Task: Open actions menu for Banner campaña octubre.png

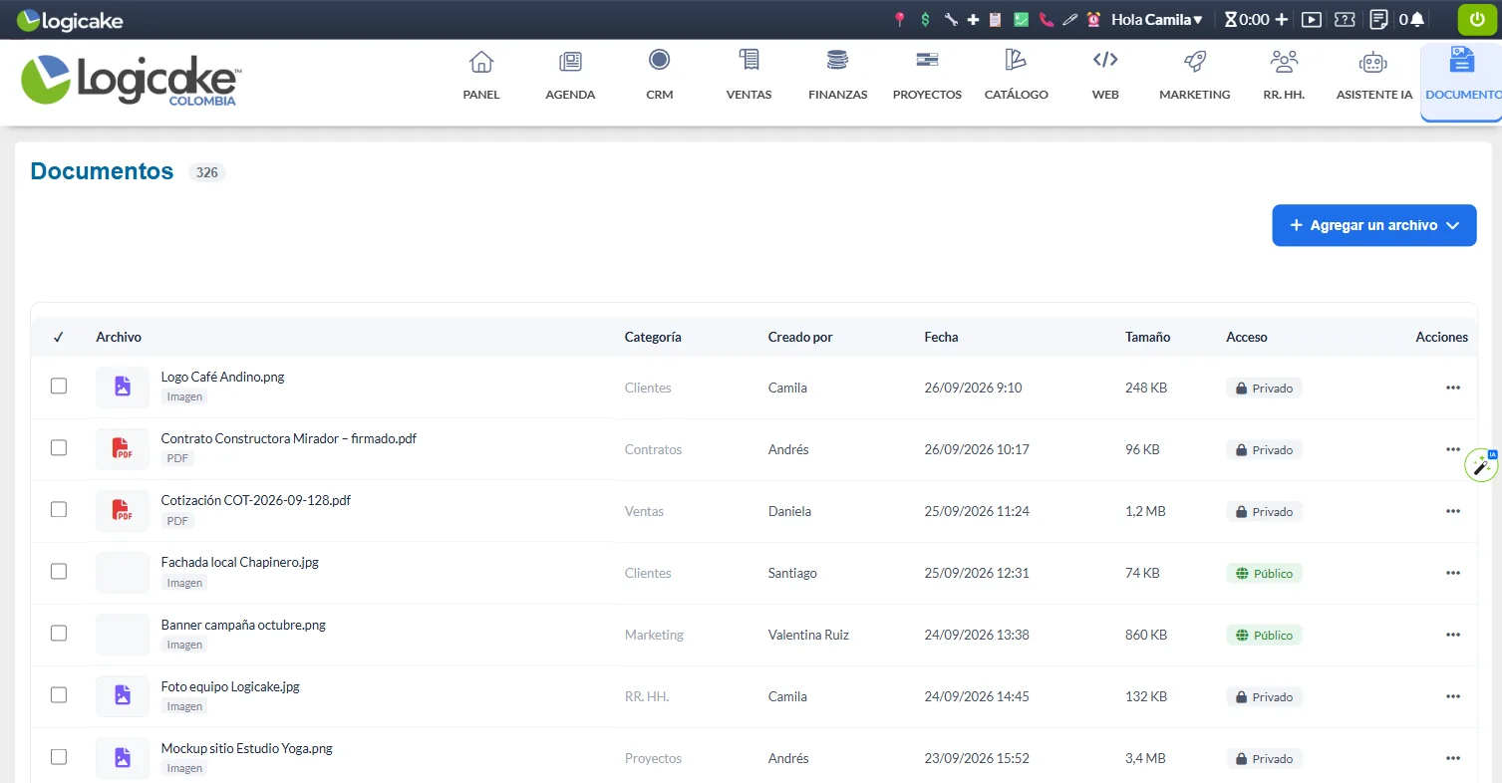Action: pos(1453,635)
